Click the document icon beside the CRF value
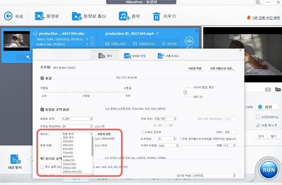The width and height of the screenshot is (282, 185). pos(185,92)
